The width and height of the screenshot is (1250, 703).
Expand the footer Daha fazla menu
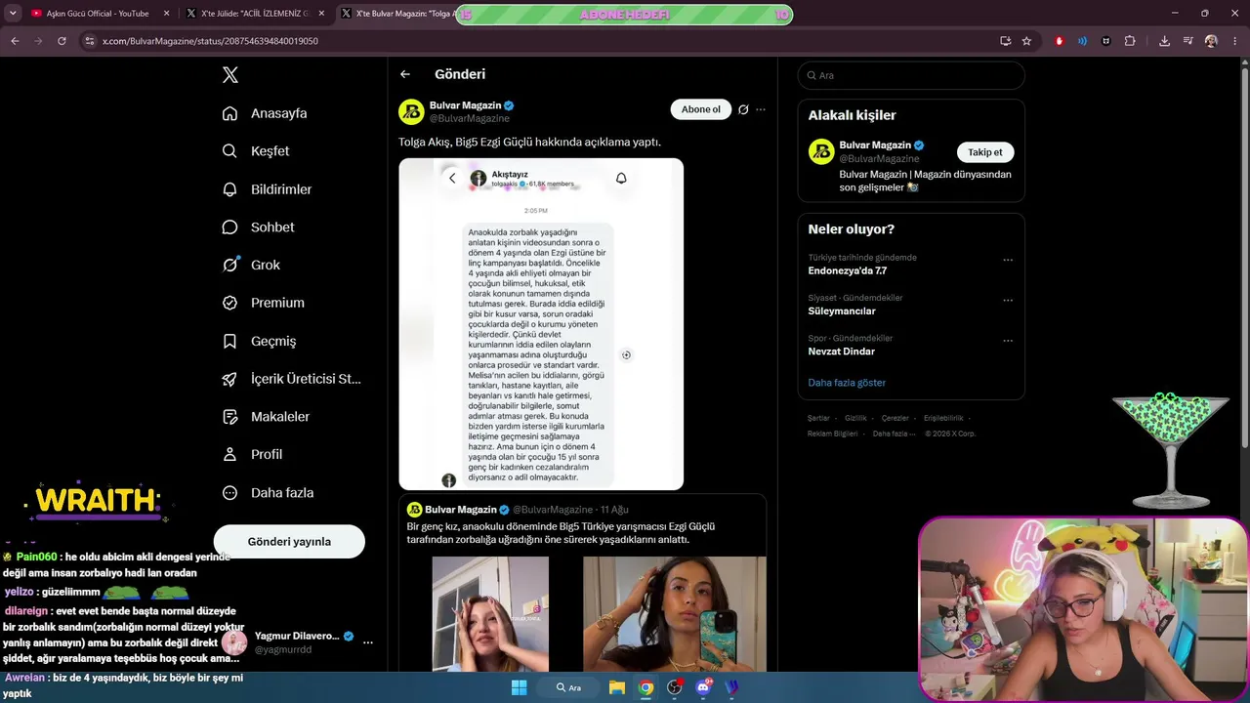pos(895,434)
